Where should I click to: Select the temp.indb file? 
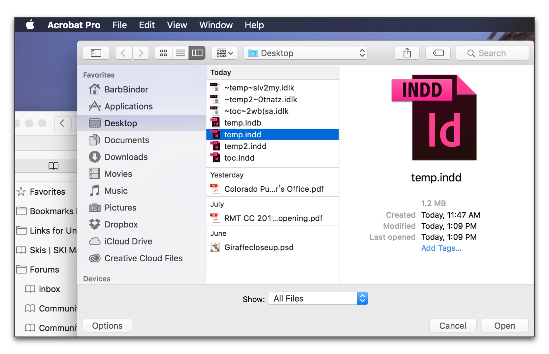click(272, 123)
